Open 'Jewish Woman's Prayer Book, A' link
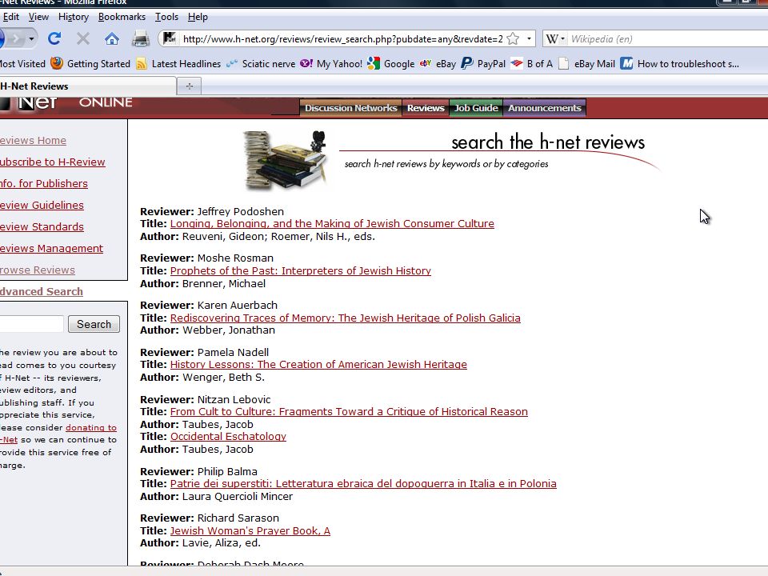The image size is (768, 576). coord(250,530)
